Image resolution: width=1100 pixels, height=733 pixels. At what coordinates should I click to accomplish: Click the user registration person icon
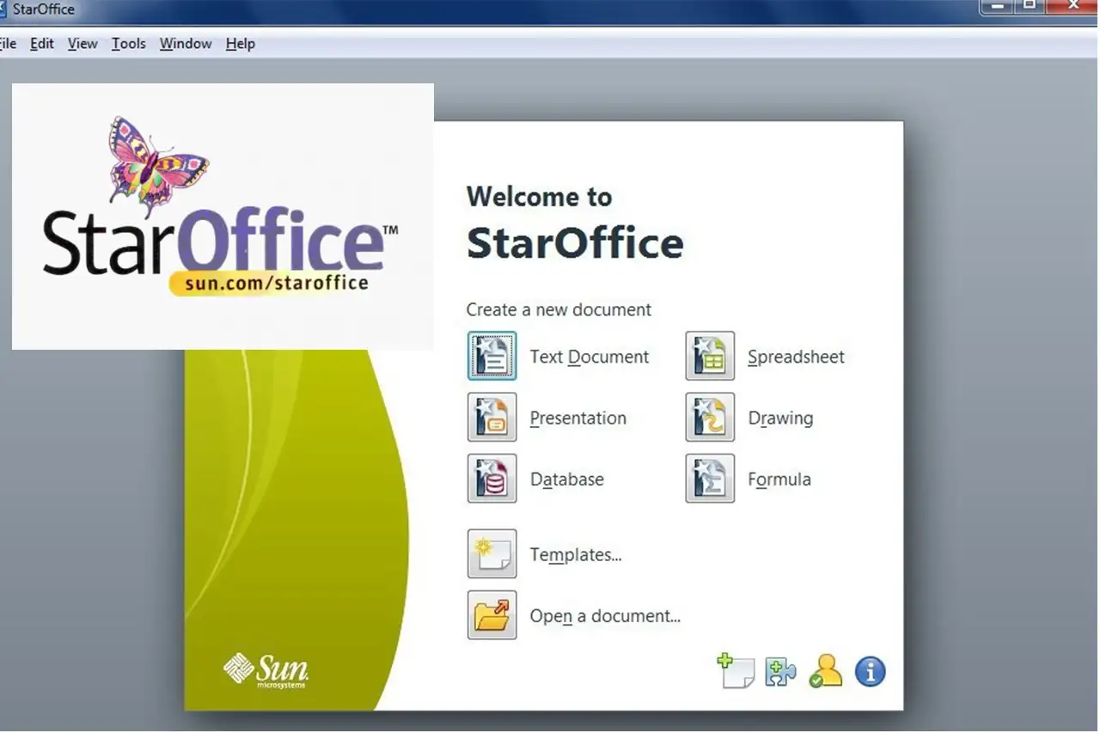click(x=825, y=671)
